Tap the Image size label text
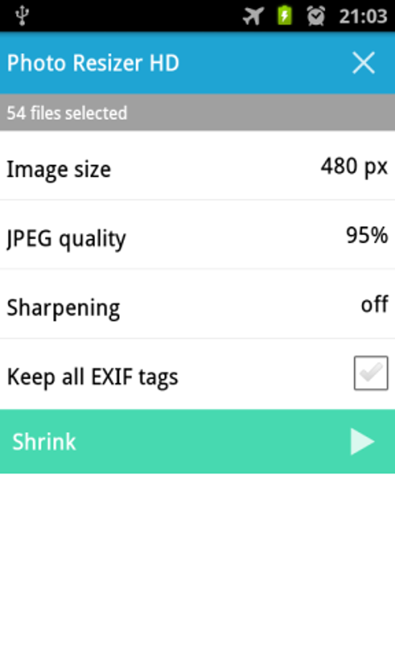Viewport: 395px width, 659px height. tap(59, 170)
